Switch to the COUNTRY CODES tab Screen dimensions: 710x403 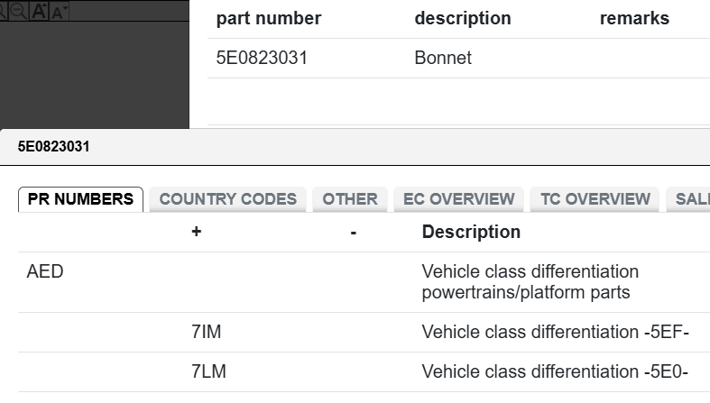coord(227,199)
